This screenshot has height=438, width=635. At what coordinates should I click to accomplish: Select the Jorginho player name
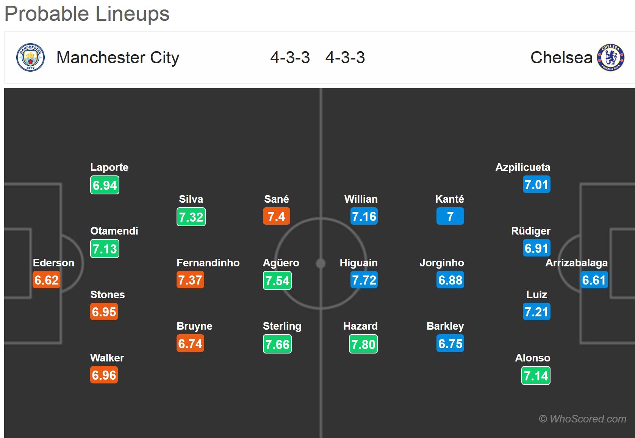(x=442, y=263)
